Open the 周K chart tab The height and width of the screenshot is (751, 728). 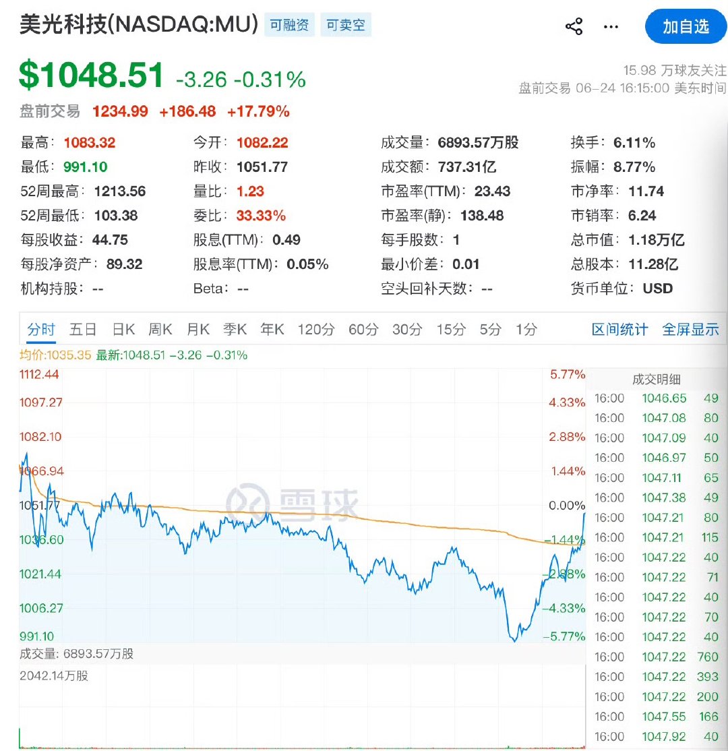pyautogui.click(x=160, y=330)
